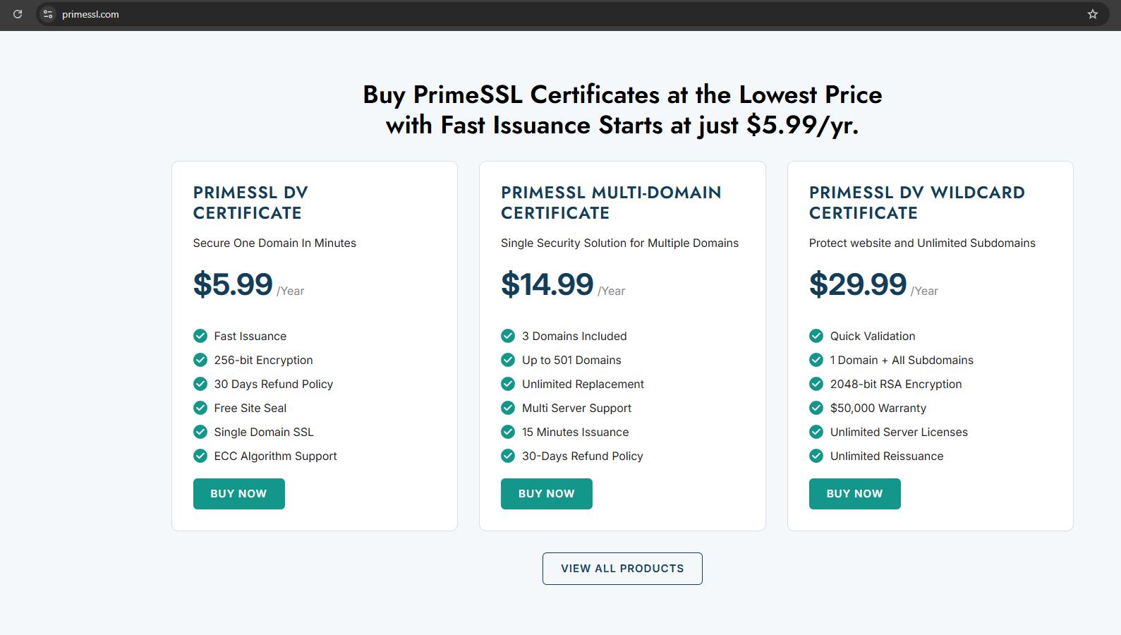
Task: Click the checkmark beside Quick Validation
Action: (816, 336)
